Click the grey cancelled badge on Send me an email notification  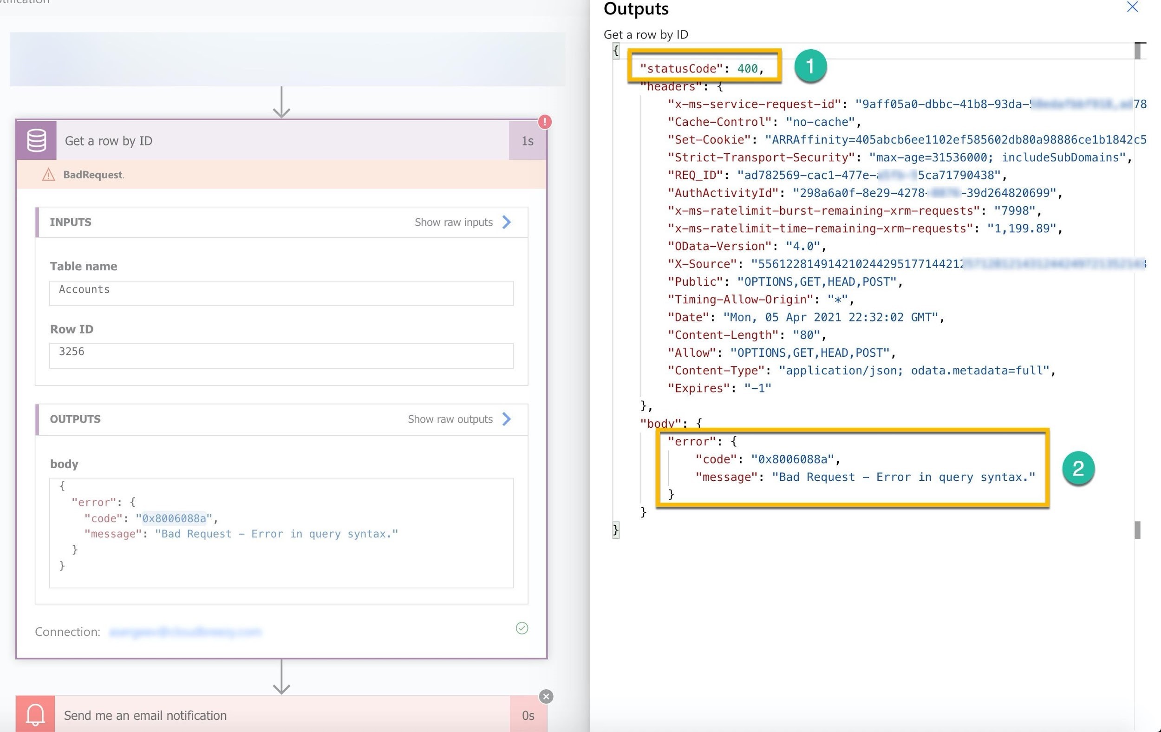(x=546, y=696)
